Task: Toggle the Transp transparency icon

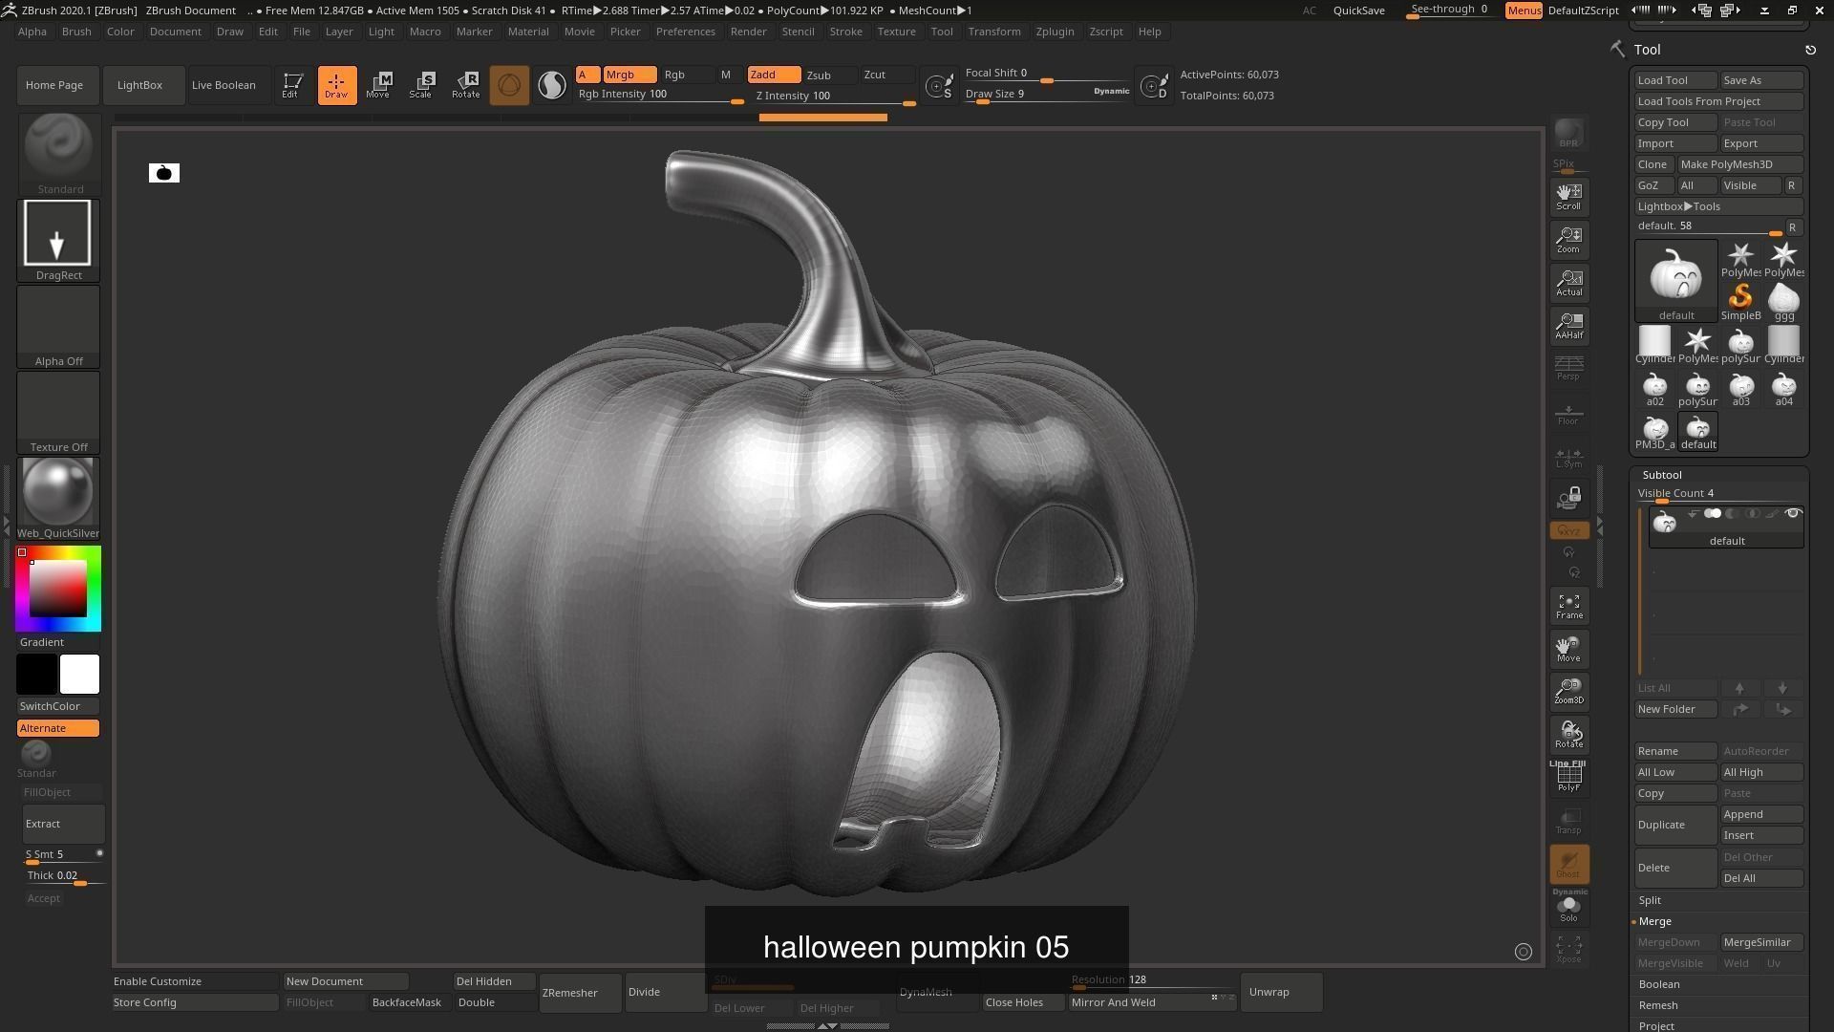Action: pyautogui.click(x=1568, y=820)
